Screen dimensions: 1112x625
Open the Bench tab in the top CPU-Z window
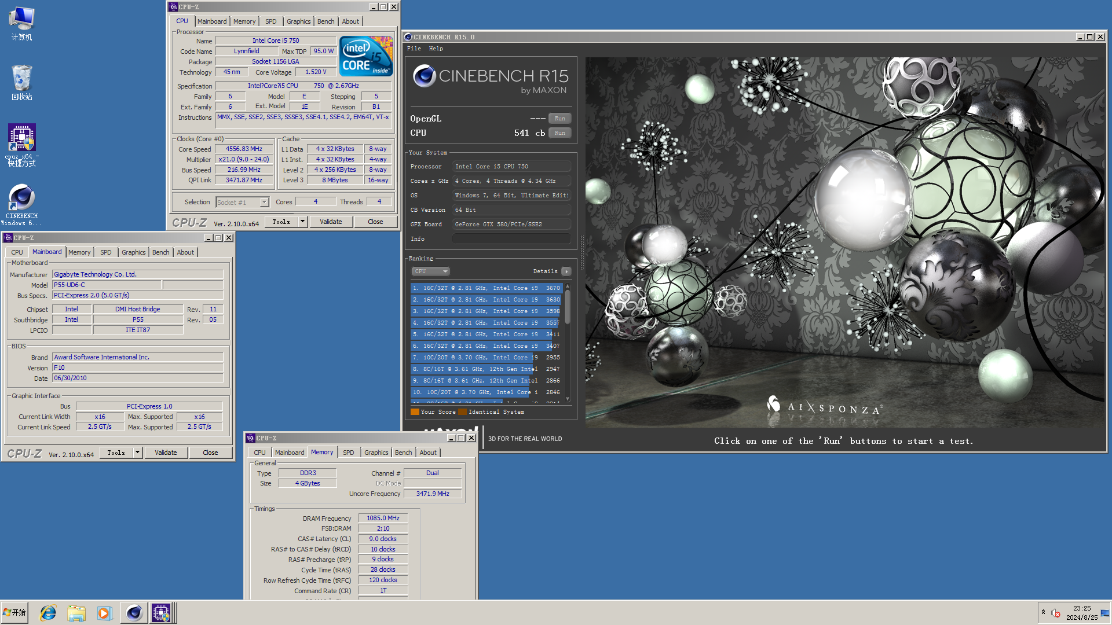(326, 21)
